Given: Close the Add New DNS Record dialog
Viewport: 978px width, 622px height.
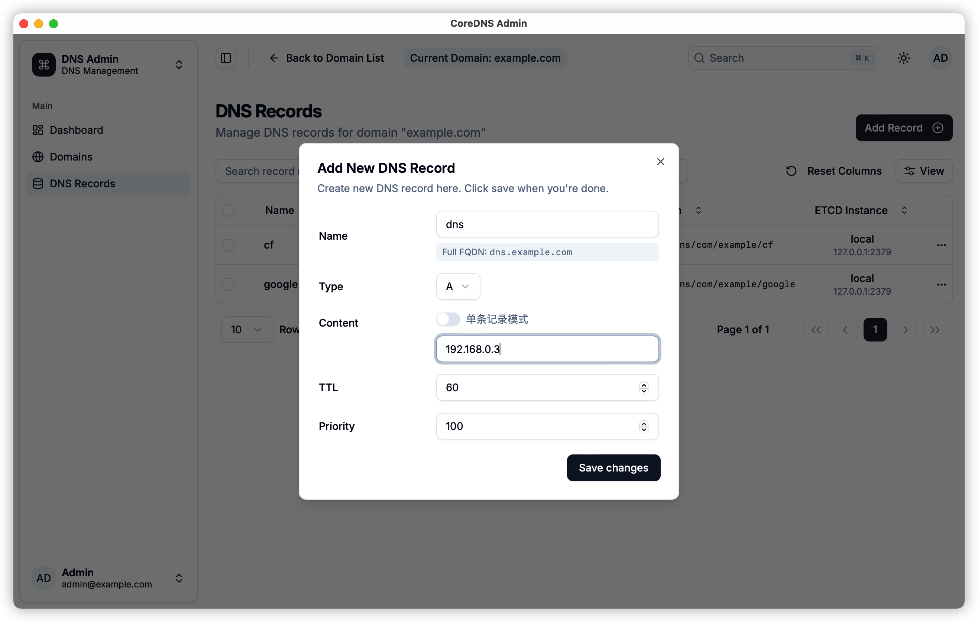Looking at the screenshot, I should pyautogui.click(x=660, y=162).
